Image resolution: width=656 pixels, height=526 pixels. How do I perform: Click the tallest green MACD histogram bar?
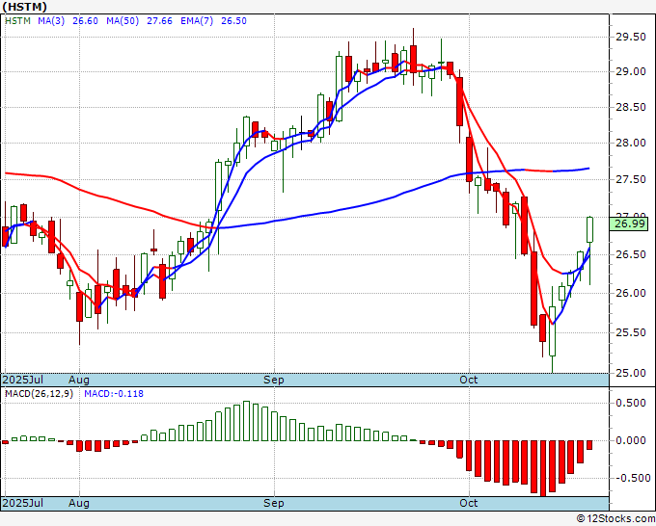(246, 421)
